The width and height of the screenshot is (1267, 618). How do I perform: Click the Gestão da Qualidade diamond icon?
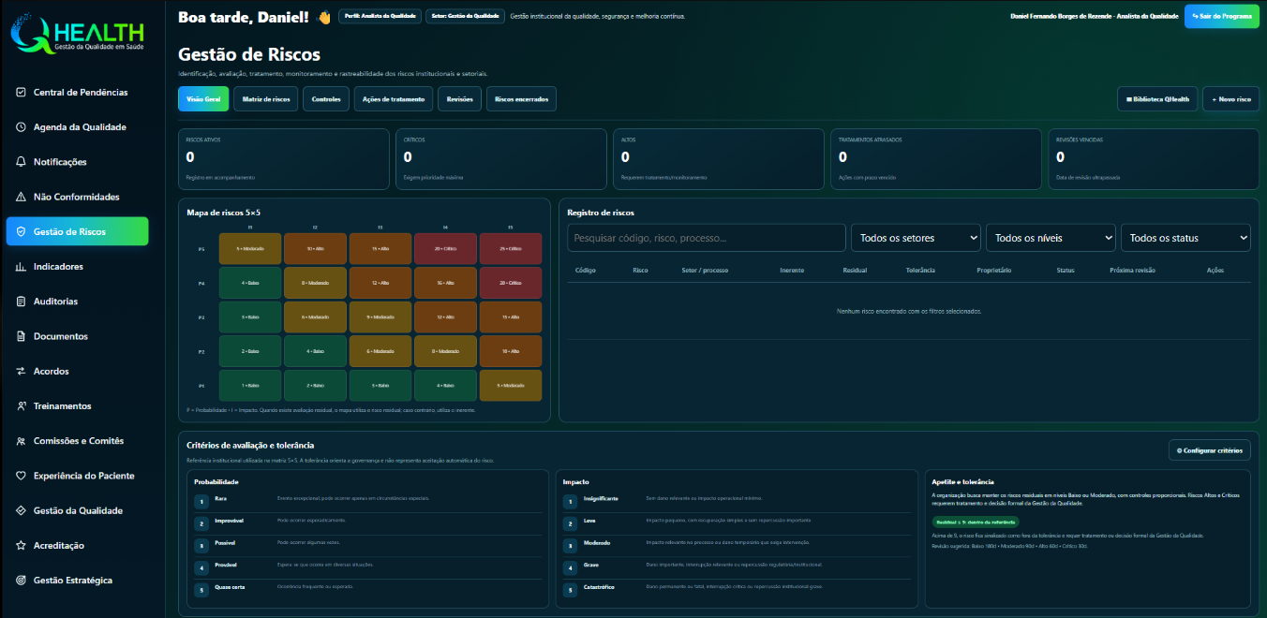tap(21, 510)
